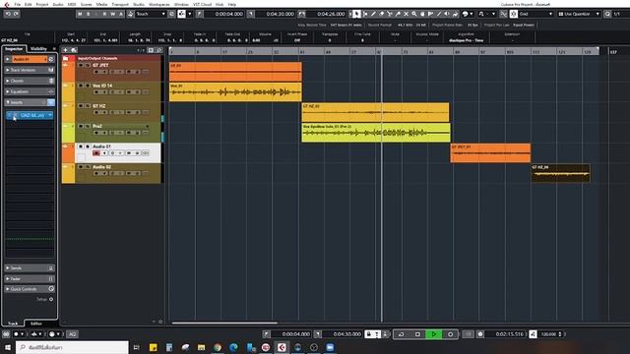This screenshot has height=354, width=630.
Task: Start playback with the green Play button
Action: click(434, 334)
